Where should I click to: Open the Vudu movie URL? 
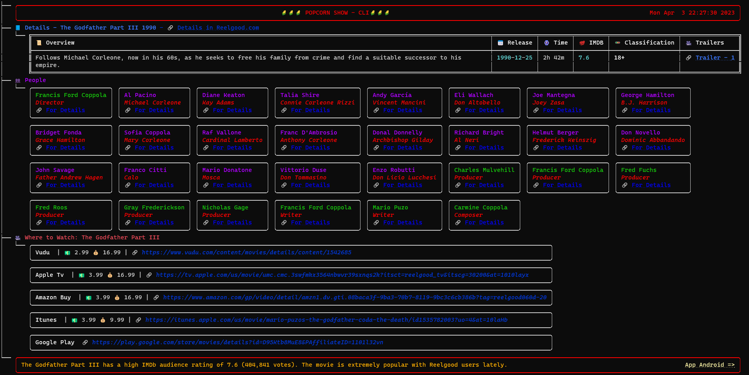247,253
